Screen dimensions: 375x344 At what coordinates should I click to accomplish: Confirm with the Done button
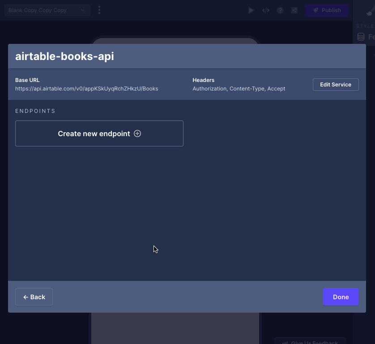[341, 297]
